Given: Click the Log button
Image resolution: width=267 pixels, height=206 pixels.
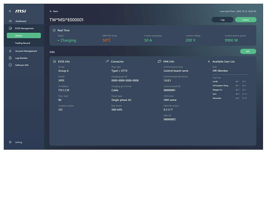Looking at the screenshot, I should point(222,20).
